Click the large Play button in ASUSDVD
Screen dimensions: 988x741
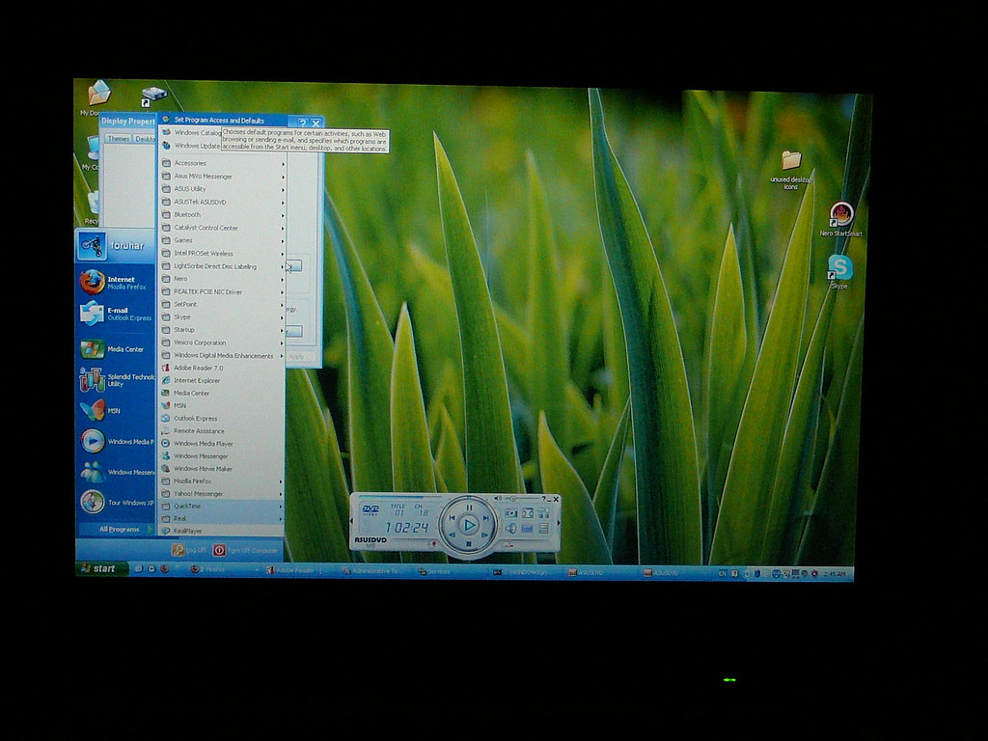469,525
